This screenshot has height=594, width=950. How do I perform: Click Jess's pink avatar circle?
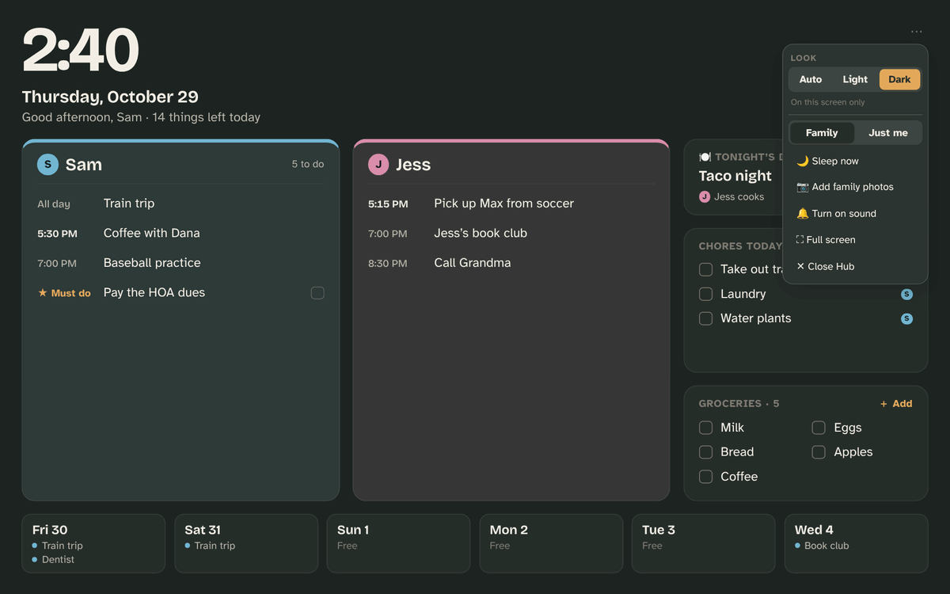pos(378,165)
